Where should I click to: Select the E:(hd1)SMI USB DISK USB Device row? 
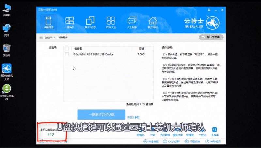108,54
